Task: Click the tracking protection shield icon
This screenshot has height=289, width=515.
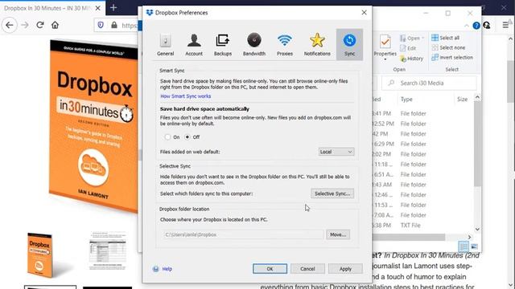Action: [x=101, y=25]
